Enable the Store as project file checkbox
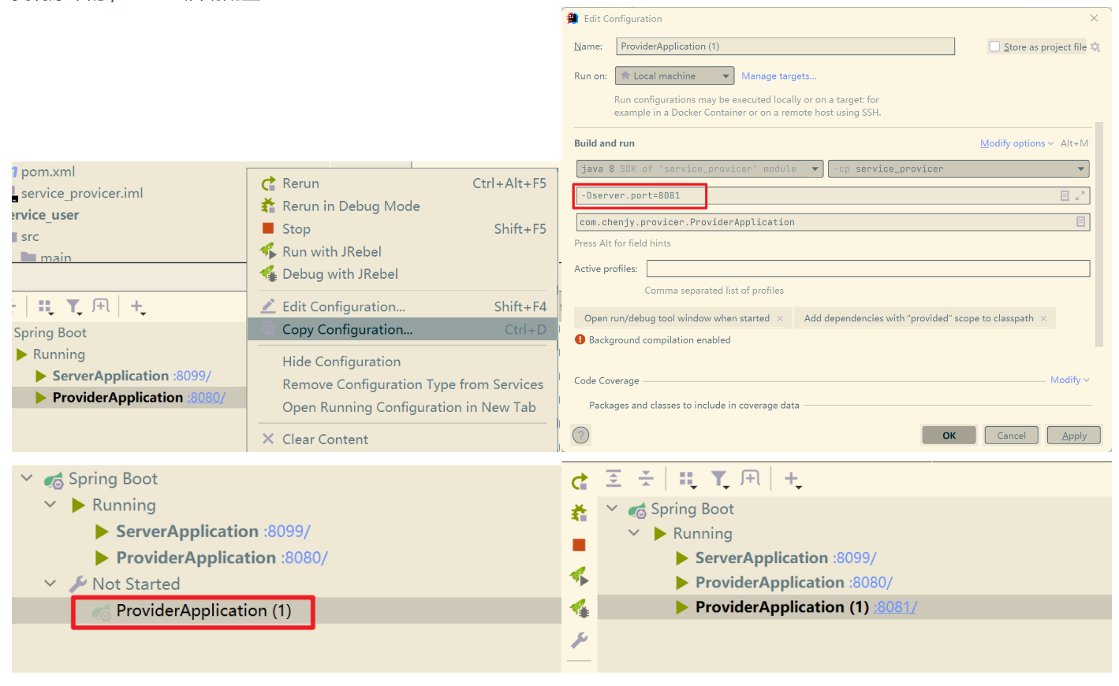Viewport: 1119px width, 686px height. click(x=994, y=46)
